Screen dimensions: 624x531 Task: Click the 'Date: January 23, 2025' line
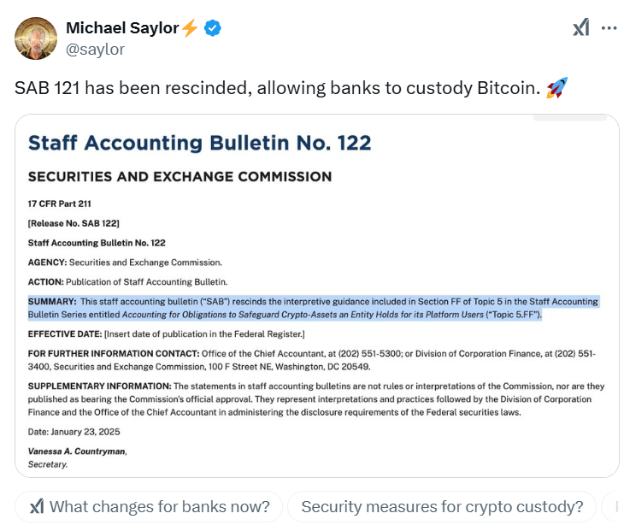point(74,432)
